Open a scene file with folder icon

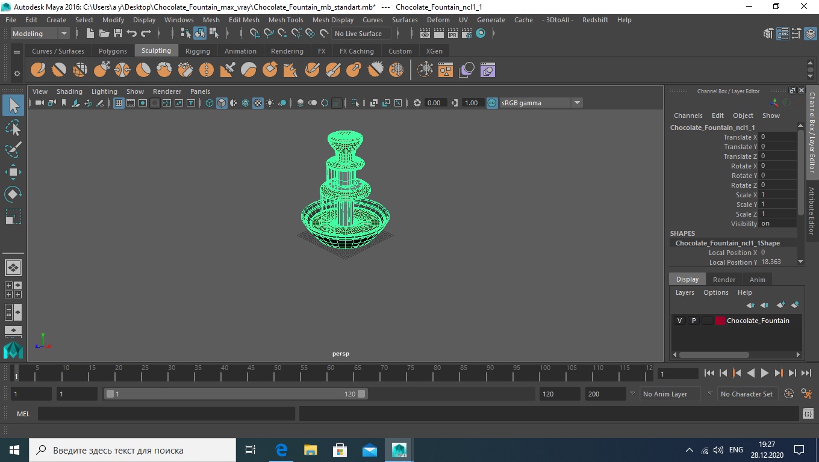pyautogui.click(x=104, y=34)
